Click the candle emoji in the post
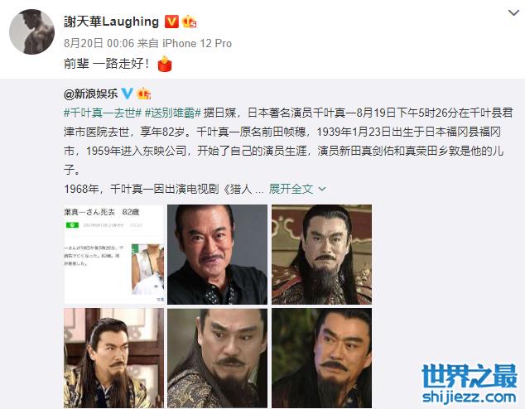The image size is (525, 409). [x=165, y=64]
